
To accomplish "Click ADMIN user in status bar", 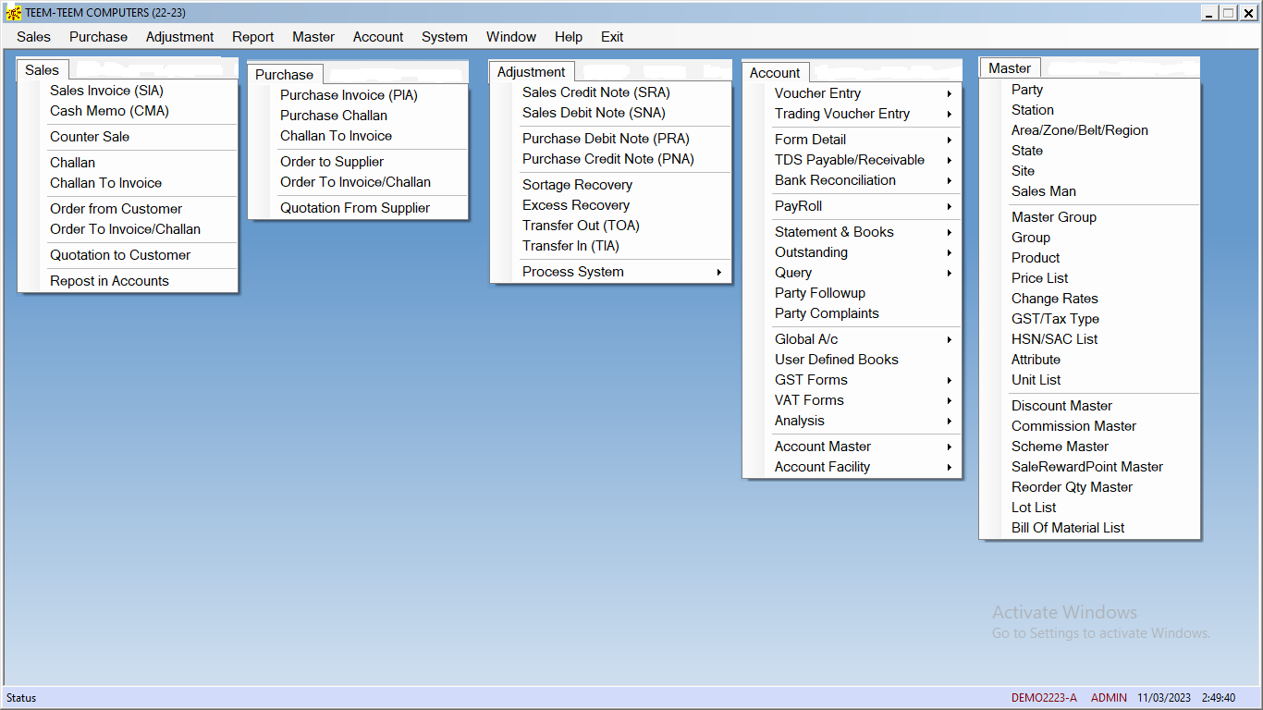I will pyautogui.click(x=1109, y=698).
